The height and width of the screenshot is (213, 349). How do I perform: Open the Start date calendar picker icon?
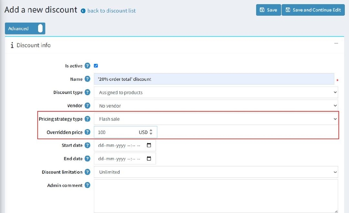pyautogui.click(x=149, y=145)
